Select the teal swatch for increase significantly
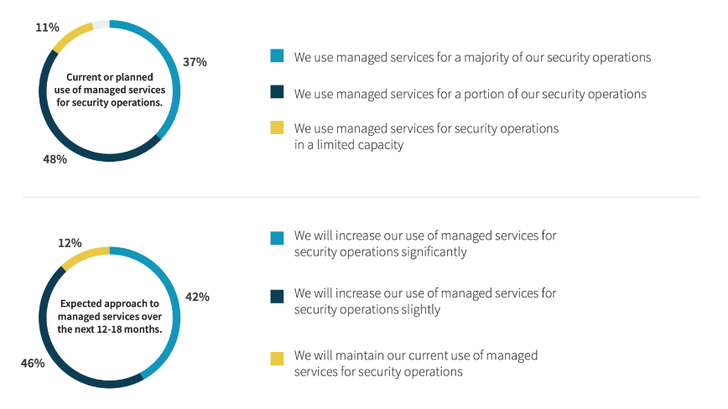This screenshot has height=409, width=728. 277,237
